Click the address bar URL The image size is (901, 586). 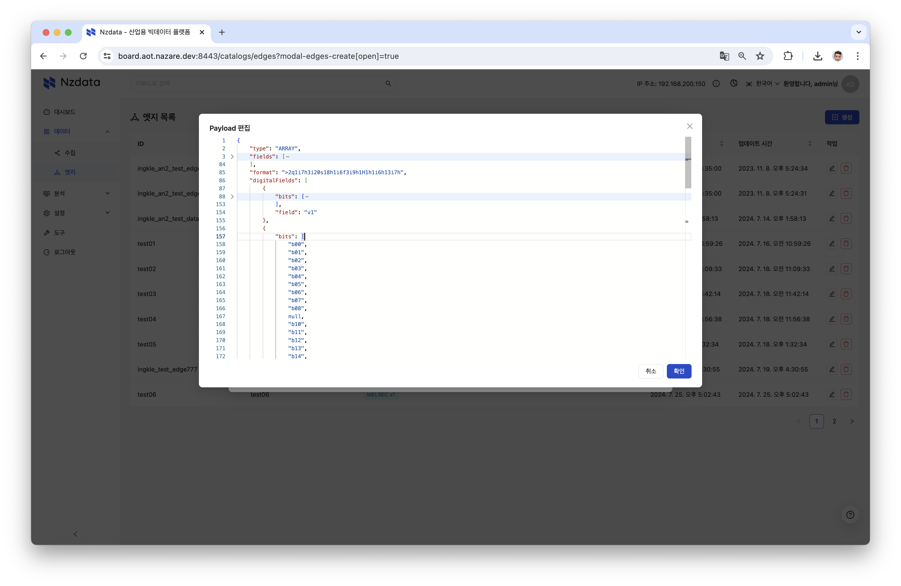point(258,56)
